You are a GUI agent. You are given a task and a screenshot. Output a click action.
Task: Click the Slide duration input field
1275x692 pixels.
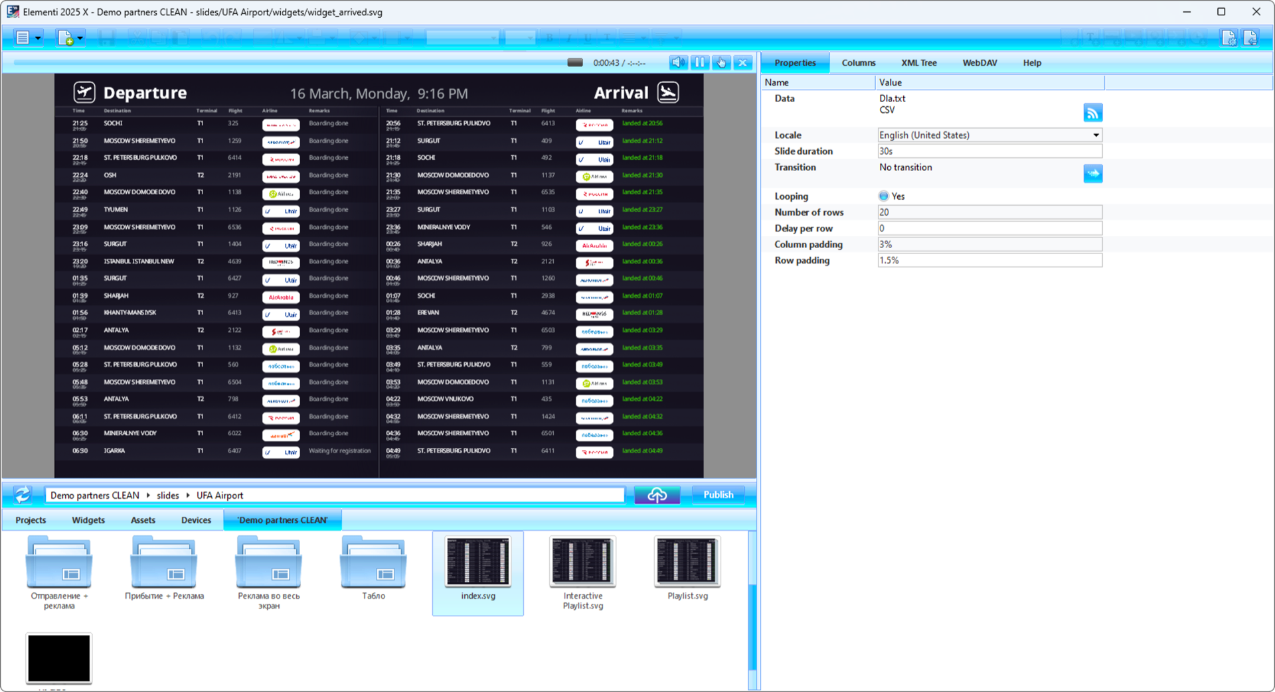(989, 151)
